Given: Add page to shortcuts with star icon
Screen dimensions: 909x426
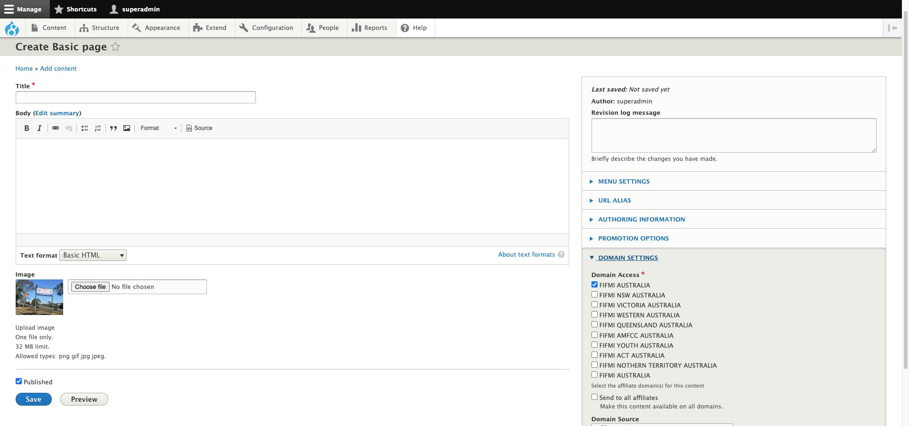Looking at the screenshot, I should [115, 46].
